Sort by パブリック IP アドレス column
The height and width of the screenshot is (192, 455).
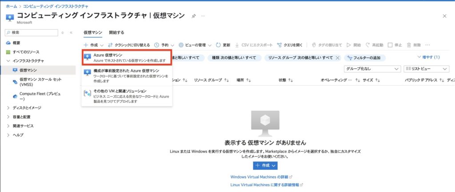tap(424, 80)
